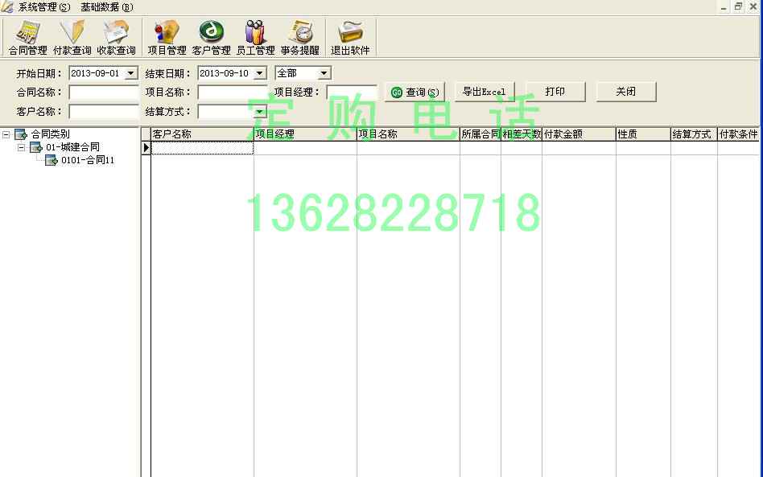The height and width of the screenshot is (477, 763).
Task: Select tree item 0101-合同11
Action: [x=88, y=160]
